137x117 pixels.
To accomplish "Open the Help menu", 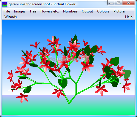I will tap(129, 17).
